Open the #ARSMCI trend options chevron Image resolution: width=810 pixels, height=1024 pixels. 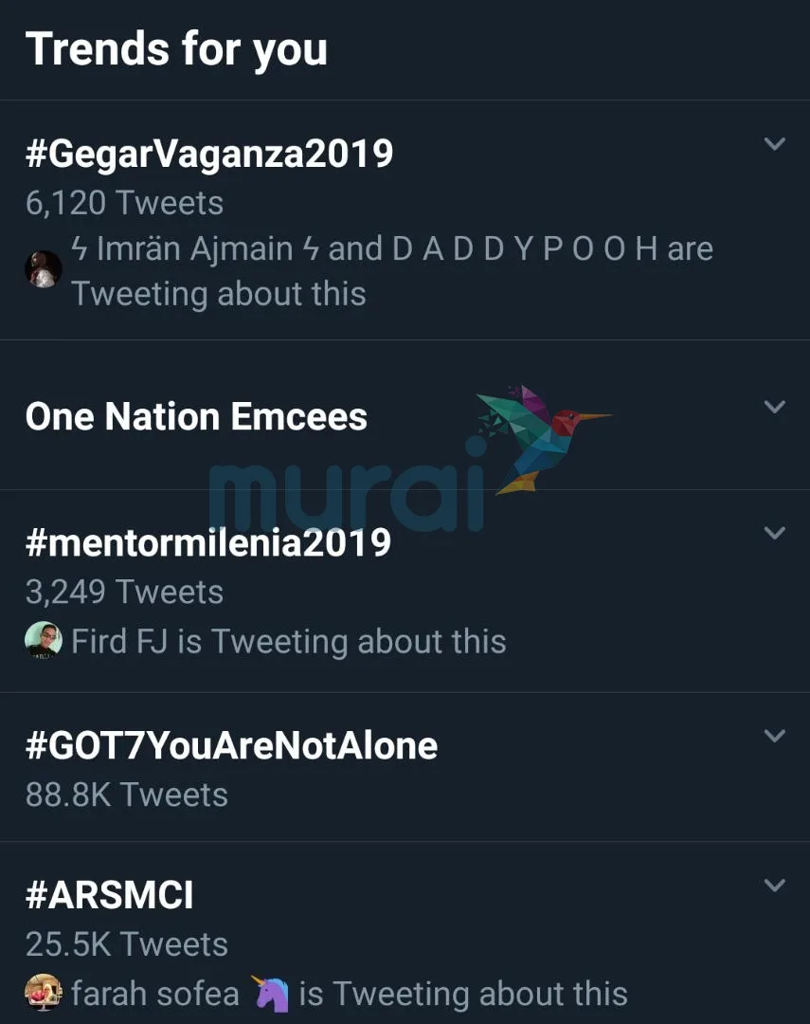pos(775,886)
